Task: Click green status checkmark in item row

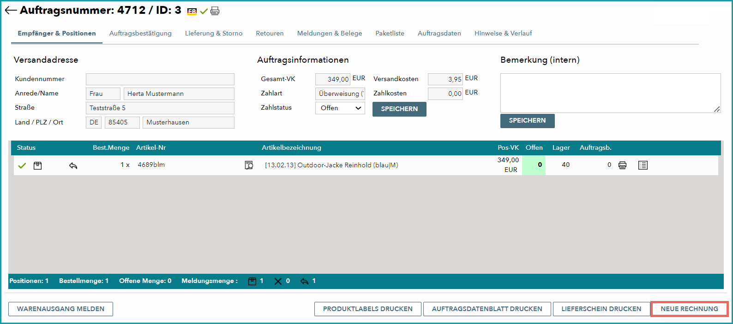Action: pos(22,165)
